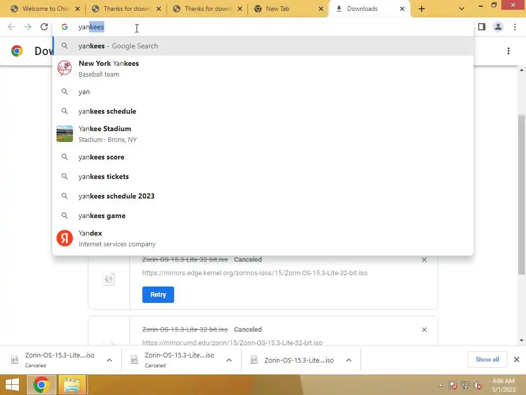This screenshot has height=395, width=526.
Task: Click Chrome icon in the taskbar
Action: coord(41,385)
